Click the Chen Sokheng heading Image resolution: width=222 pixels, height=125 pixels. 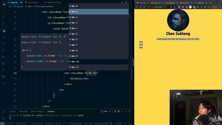[178, 34]
